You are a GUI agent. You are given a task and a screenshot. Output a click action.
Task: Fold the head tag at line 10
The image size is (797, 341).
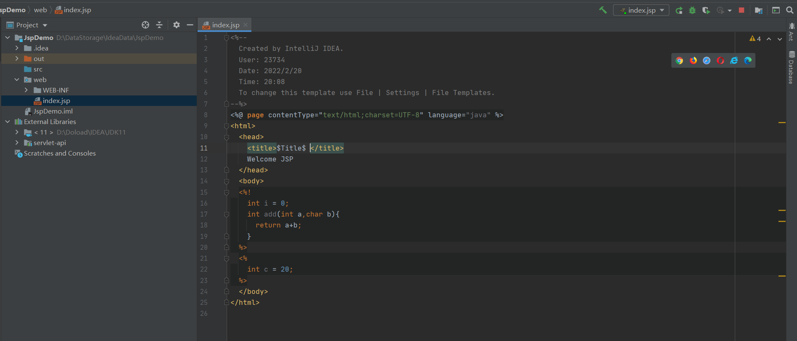227,137
